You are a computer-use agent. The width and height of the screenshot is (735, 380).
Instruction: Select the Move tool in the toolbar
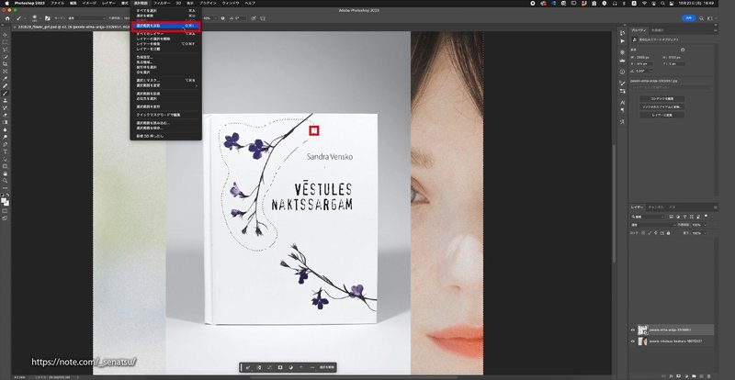pyautogui.click(x=6, y=35)
